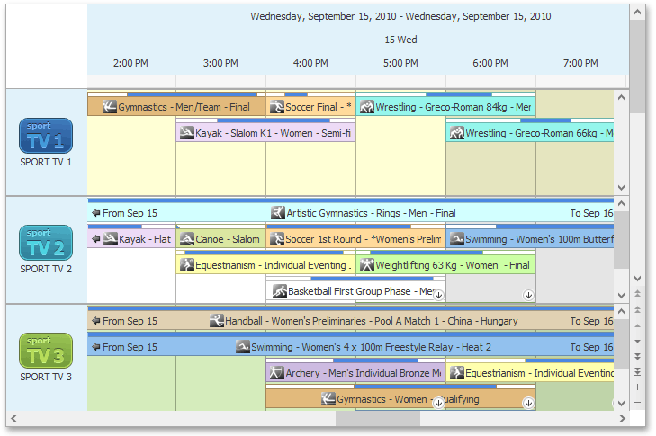Viewport: 656px width, 436px height.
Task: Select the sport TV 1 channel logo
Action: pos(46,136)
